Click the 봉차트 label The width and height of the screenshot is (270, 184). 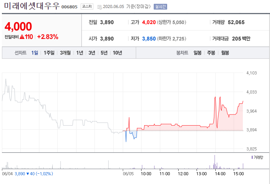182,53
